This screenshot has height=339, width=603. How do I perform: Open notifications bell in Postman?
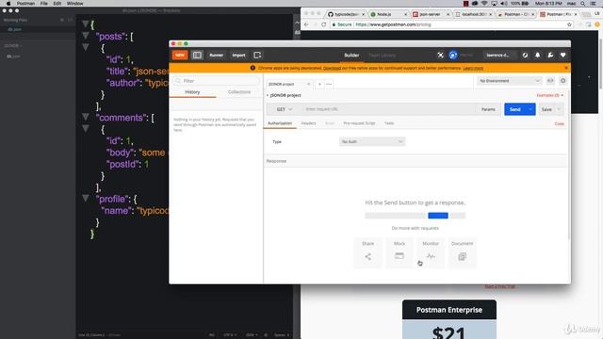(538, 55)
